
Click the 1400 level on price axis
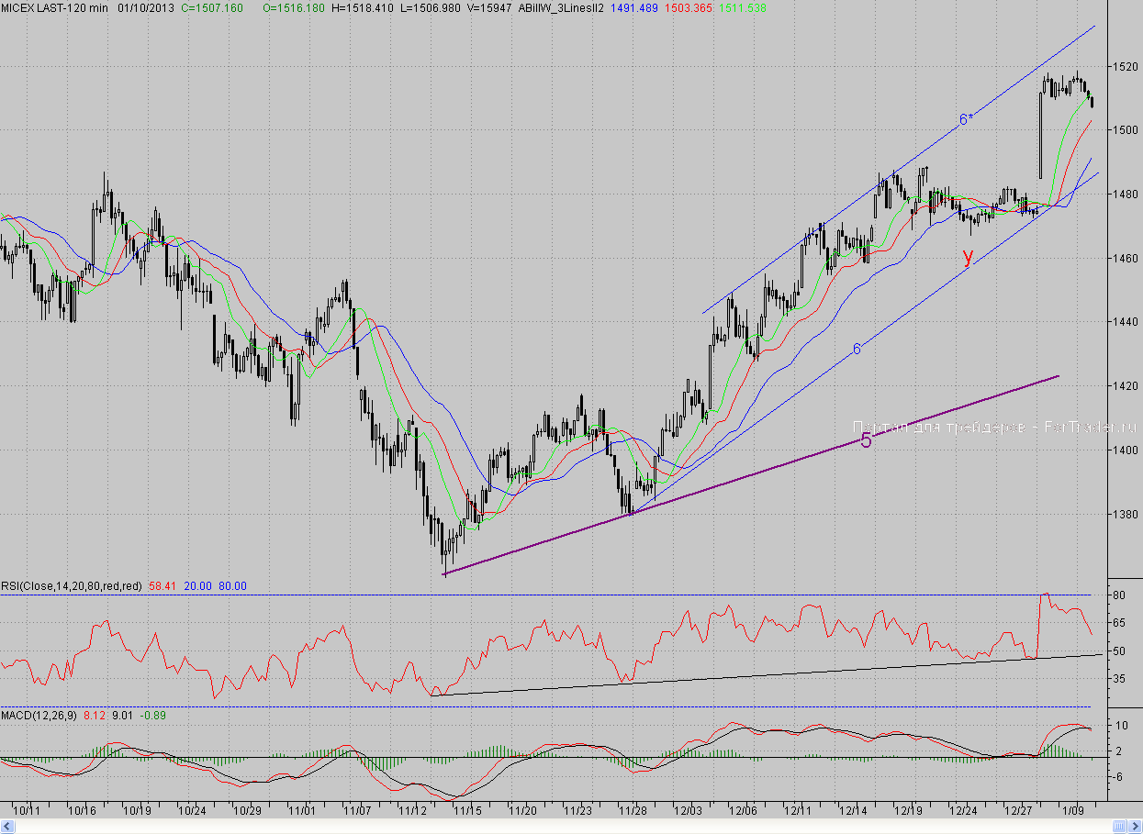1125,450
